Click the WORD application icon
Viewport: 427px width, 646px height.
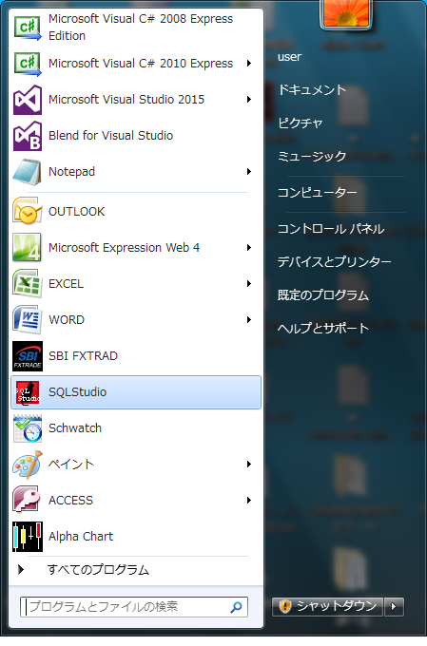28,320
